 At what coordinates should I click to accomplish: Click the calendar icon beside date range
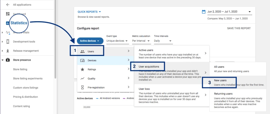click(204, 12)
